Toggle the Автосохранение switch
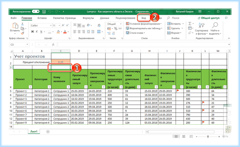This screenshot has height=147, width=240. (x=36, y=12)
